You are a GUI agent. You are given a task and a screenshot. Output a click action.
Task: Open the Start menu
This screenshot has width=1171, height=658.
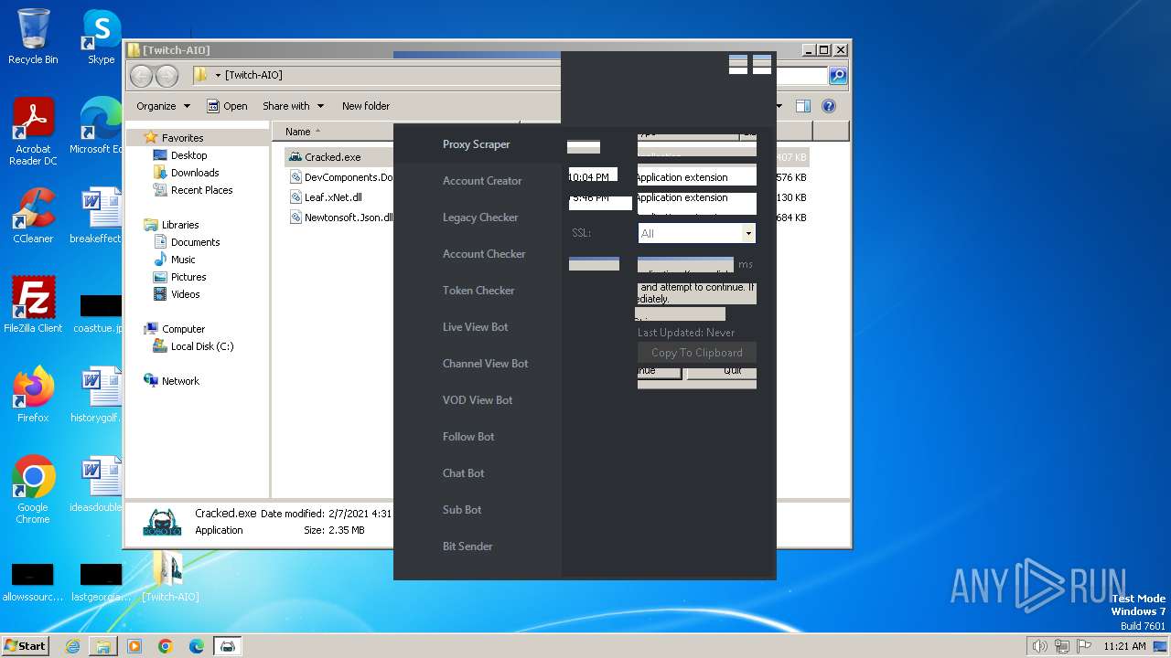pos(26,645)
